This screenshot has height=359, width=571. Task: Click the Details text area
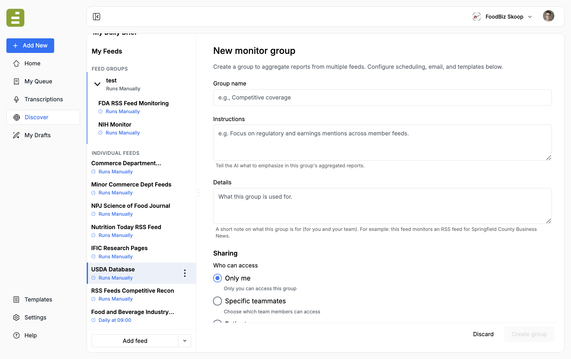coord(382,206)
